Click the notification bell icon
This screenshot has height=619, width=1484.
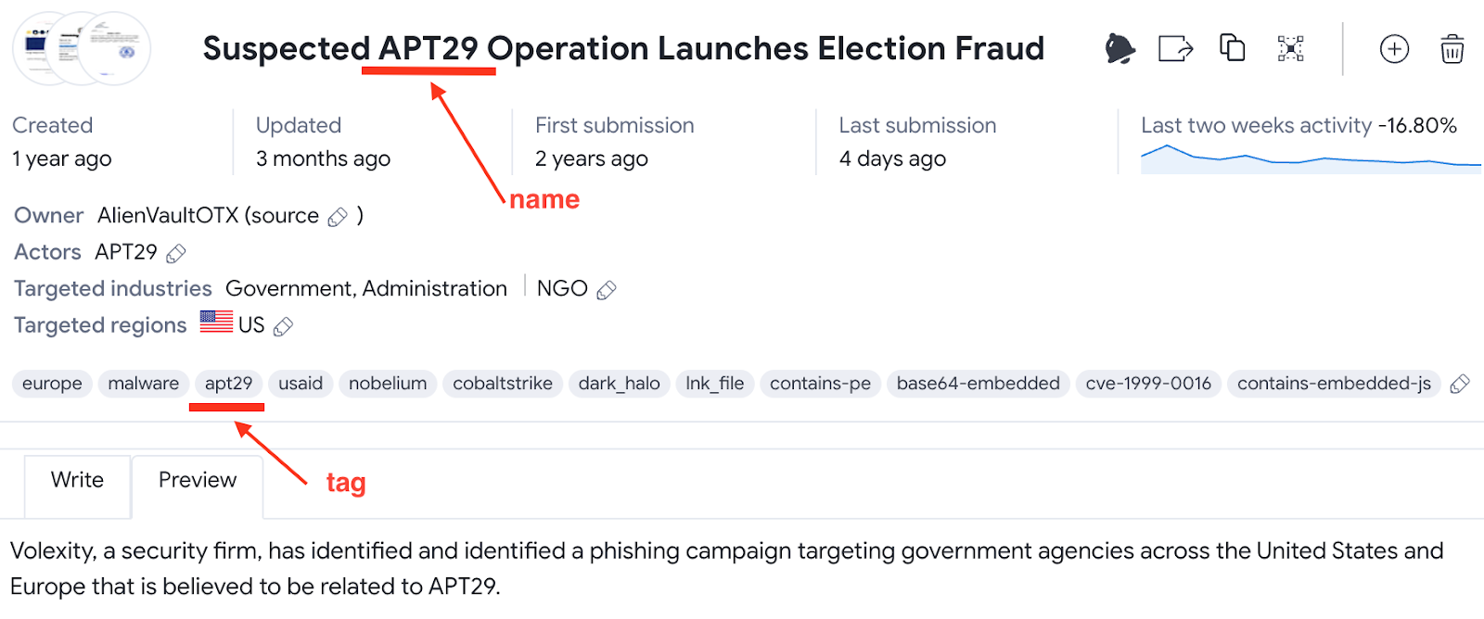(1119, 48)
